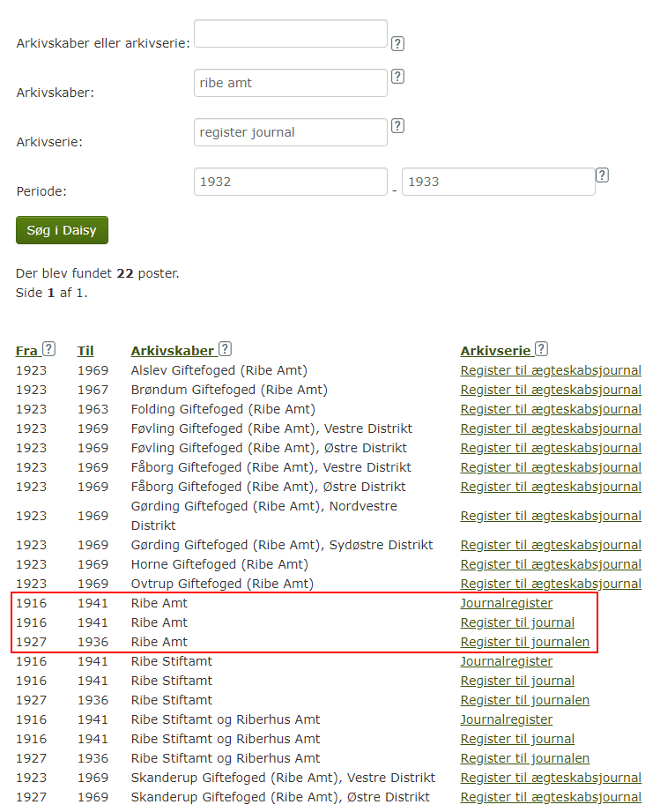Image resolution: width=660 pixels, height=812 pixels.
Task: Open help icon next to Fra column header
Action: [x=48, y=349]
